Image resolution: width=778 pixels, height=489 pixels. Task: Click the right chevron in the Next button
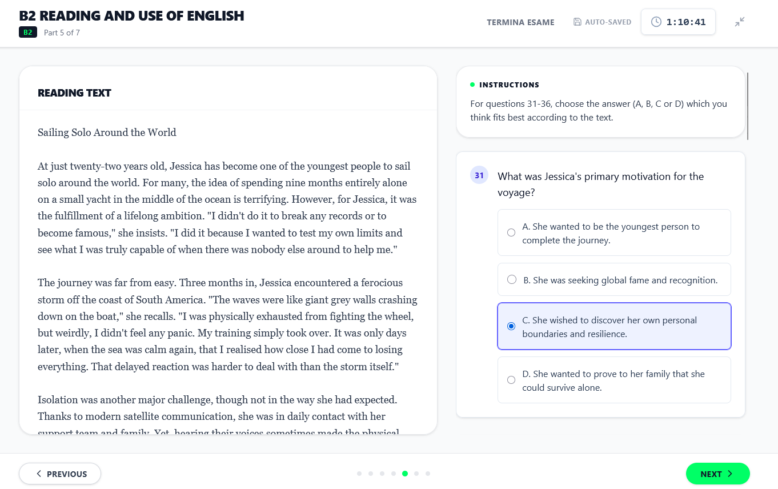[730, 474]
